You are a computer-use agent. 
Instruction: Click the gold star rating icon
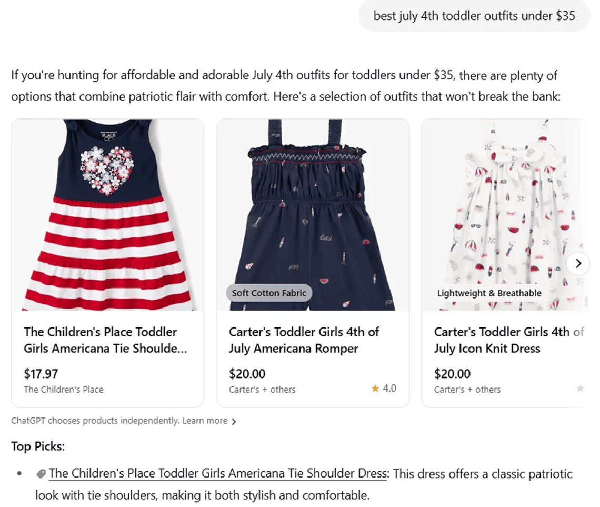pyautogui.click(x=375, y=389)
